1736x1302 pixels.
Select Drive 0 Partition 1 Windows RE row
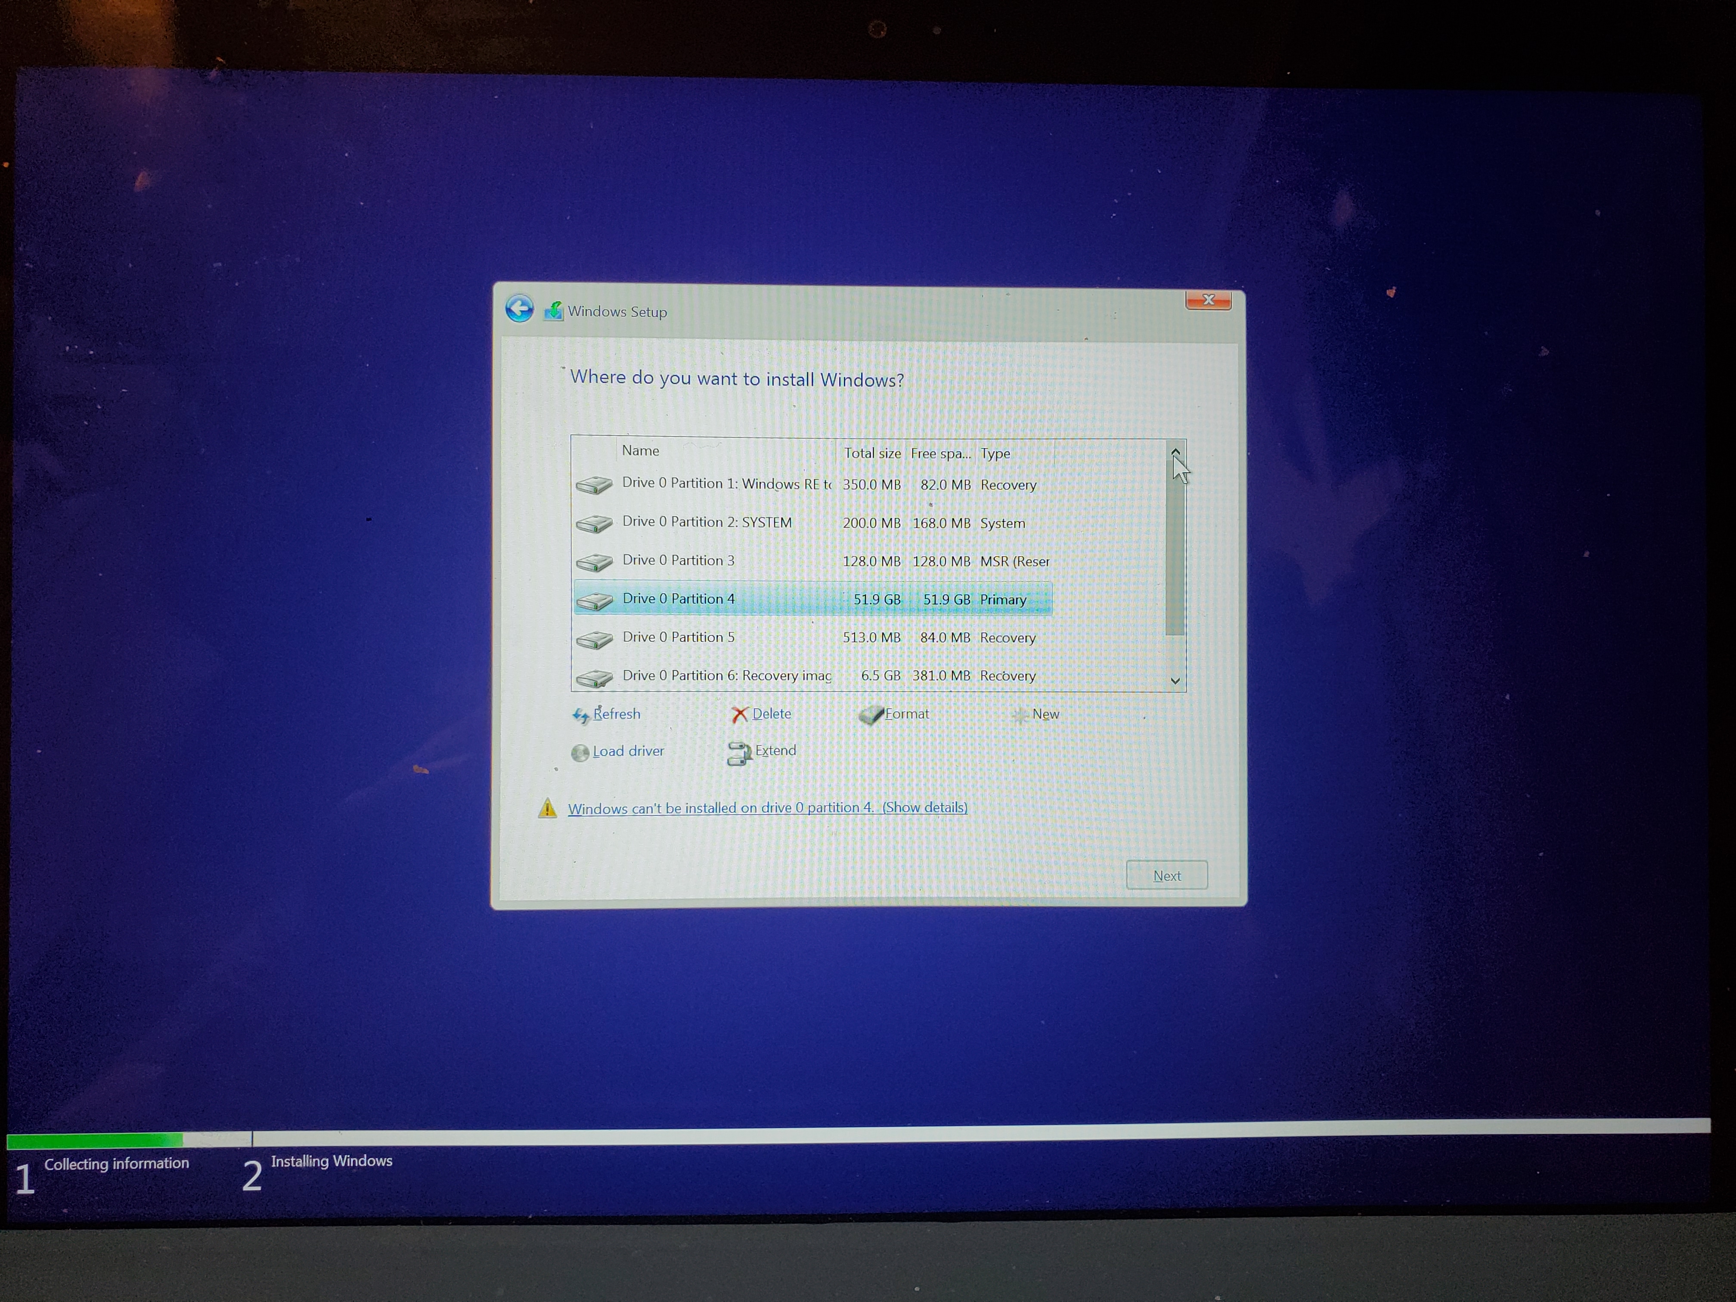click(726, 484)
